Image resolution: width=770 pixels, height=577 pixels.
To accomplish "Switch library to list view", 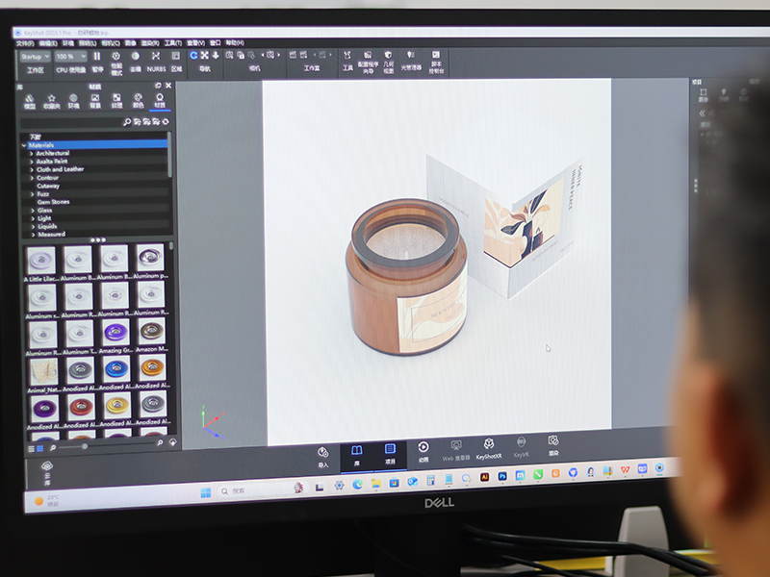I will pyautogui.click(x=32, y=449).
